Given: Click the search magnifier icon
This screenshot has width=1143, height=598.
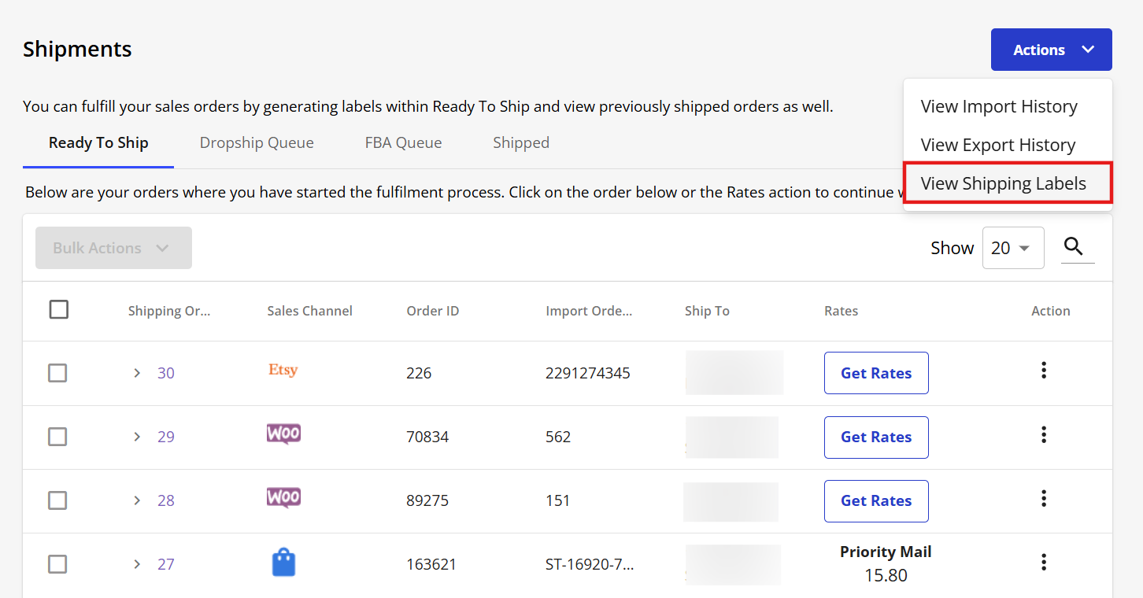Looking at the screenshot, I should point(1074,247).
